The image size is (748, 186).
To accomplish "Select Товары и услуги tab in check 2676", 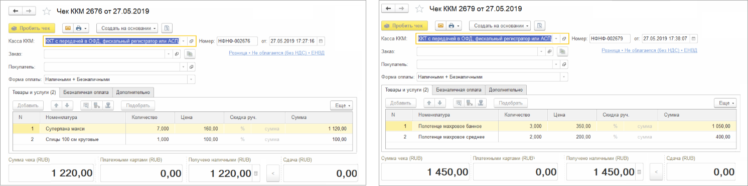I will pyautogui.click(x=34, y=92).
